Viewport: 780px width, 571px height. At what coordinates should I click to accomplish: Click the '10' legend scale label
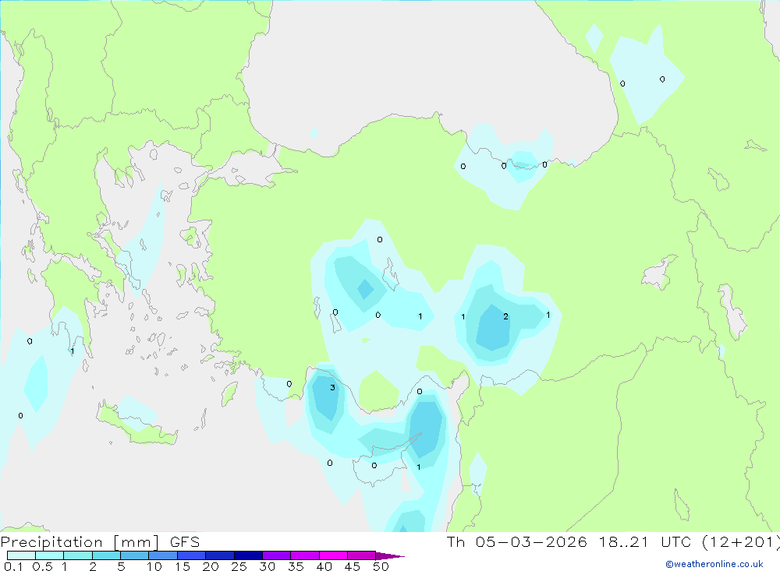tap(154, 566)
